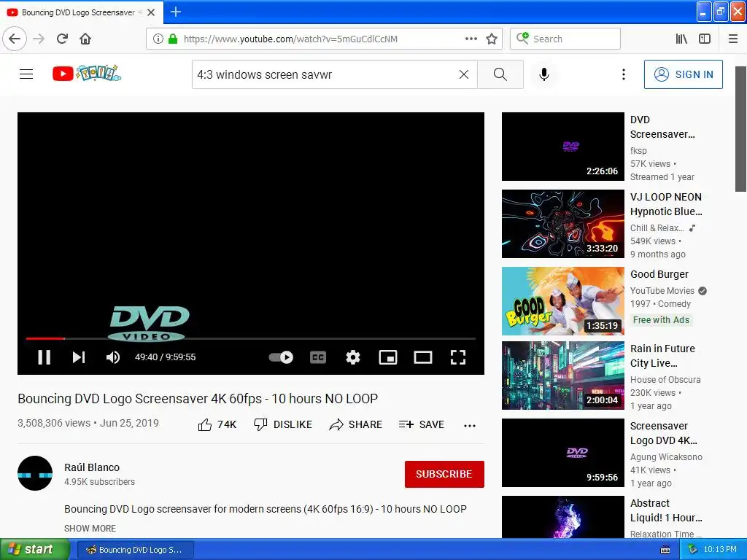Expand description with SHOW MORE

pos(90,529)
